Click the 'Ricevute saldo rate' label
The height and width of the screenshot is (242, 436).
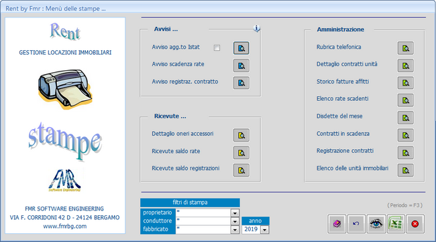(176, 151)
